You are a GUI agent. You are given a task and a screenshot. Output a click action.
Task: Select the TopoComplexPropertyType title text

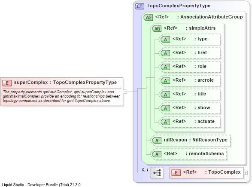179,6
